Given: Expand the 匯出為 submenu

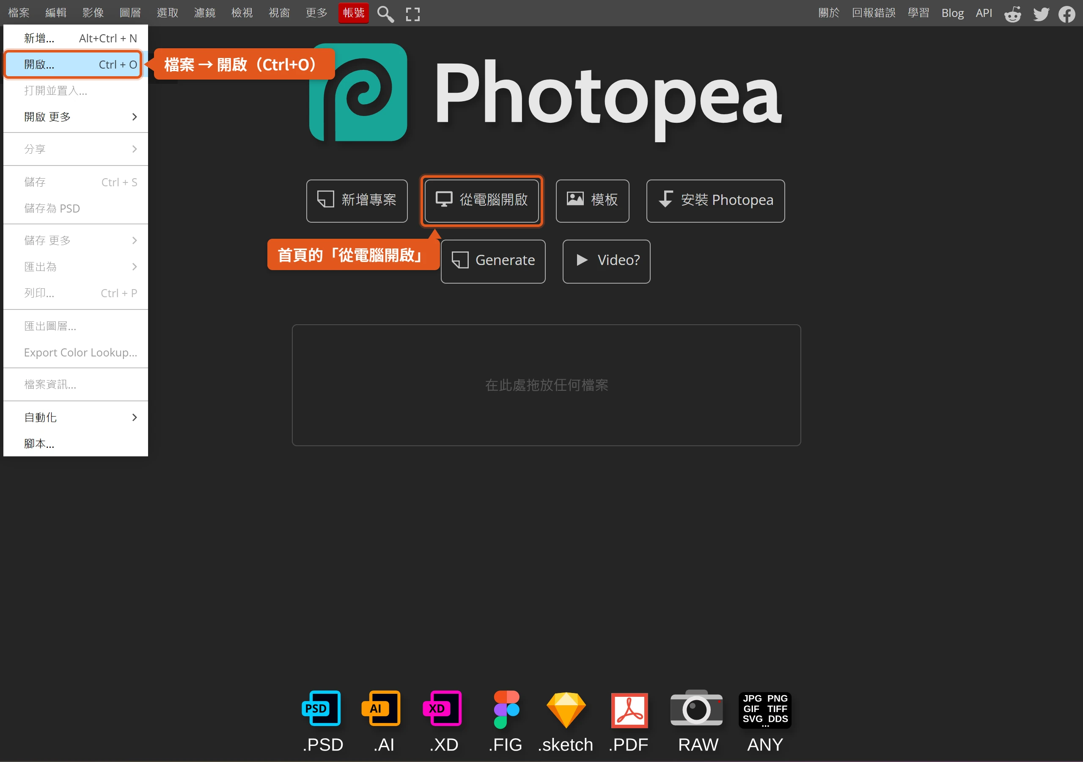Looking at the screenshot, I should pos(75,267).
